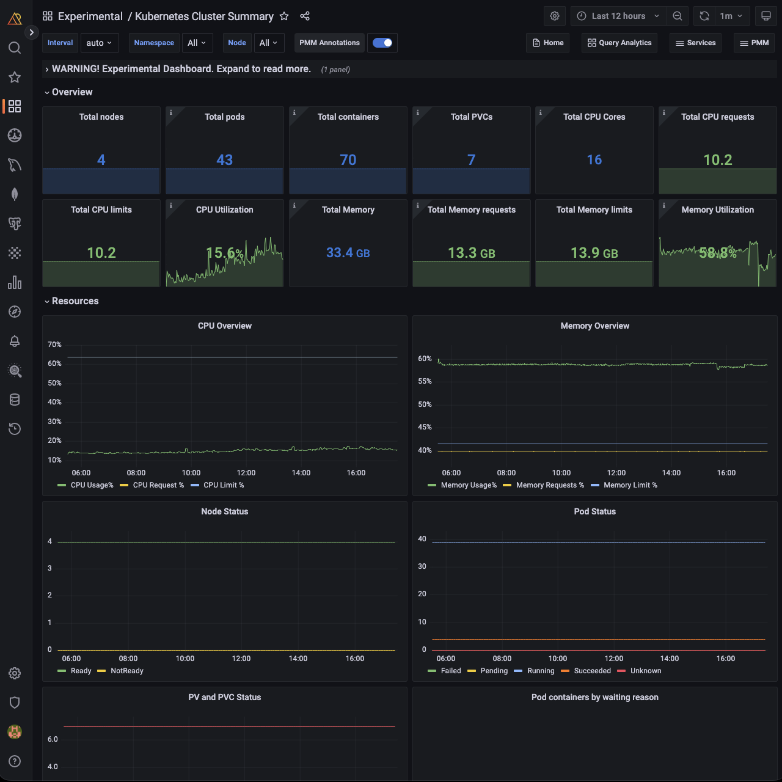Open the Namespace All dropdown
This screenshot has height=782, width=782.
point(197,43)
